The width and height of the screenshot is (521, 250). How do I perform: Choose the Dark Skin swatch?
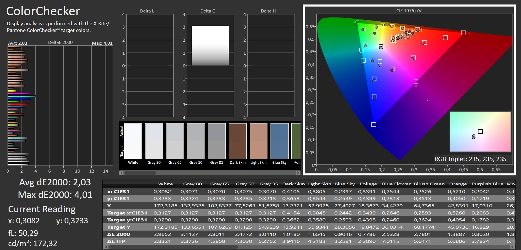tap(238, 141)
